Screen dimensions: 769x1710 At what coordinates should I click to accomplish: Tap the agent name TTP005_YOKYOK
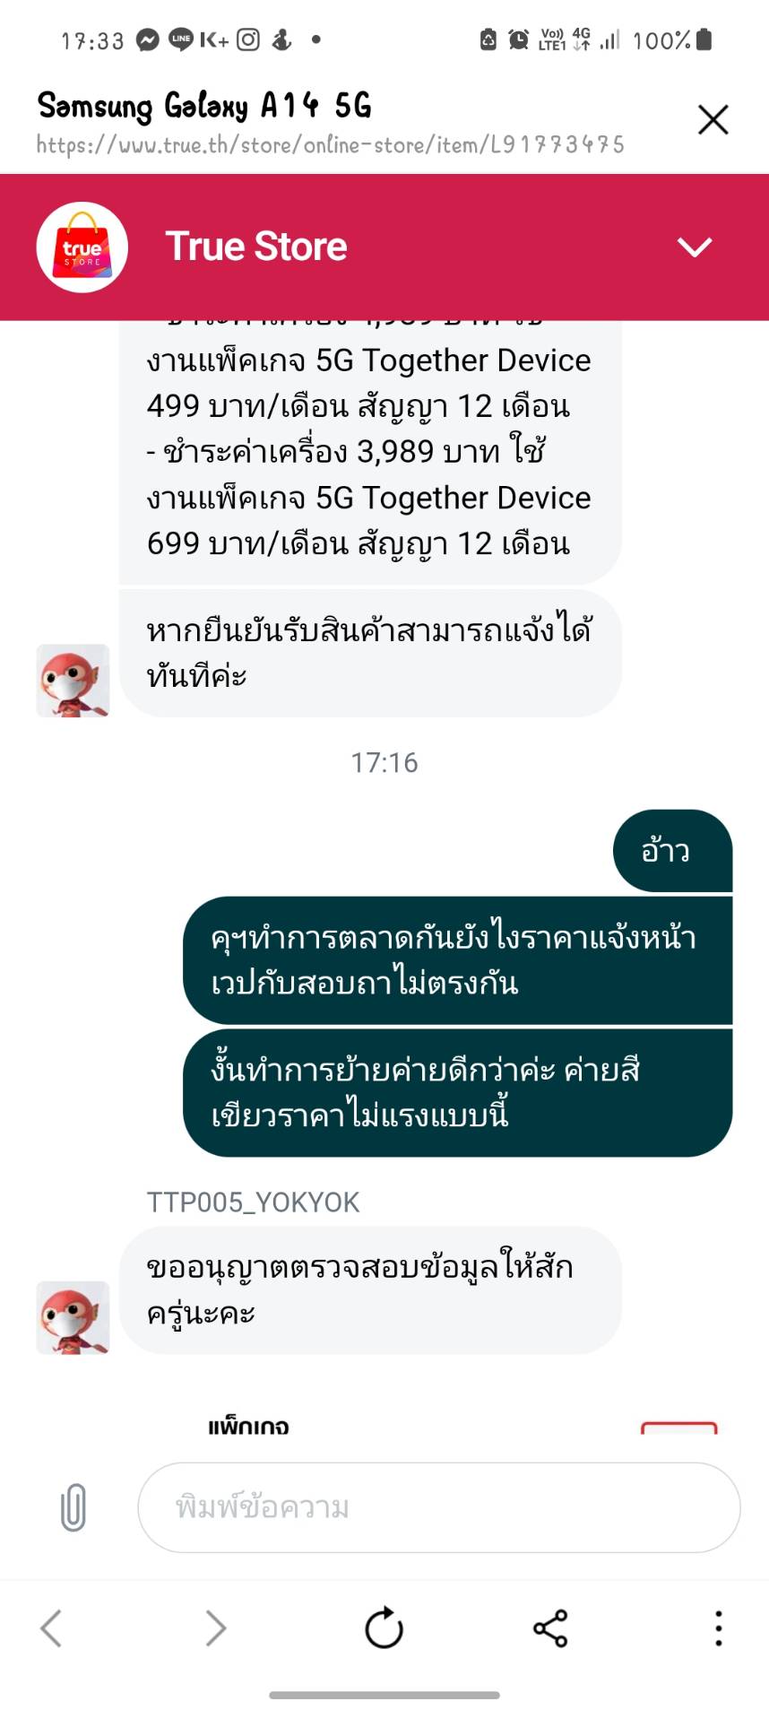pos(254,1202)
